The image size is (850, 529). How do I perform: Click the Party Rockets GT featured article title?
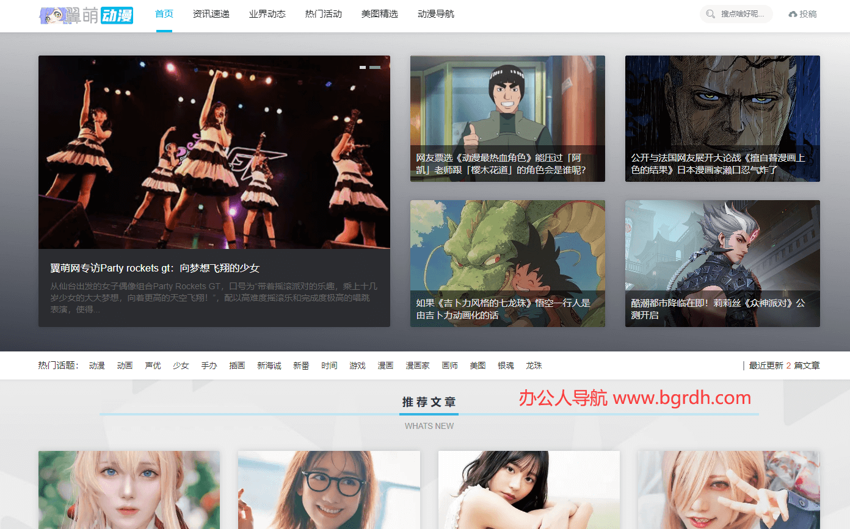(154, 268)
